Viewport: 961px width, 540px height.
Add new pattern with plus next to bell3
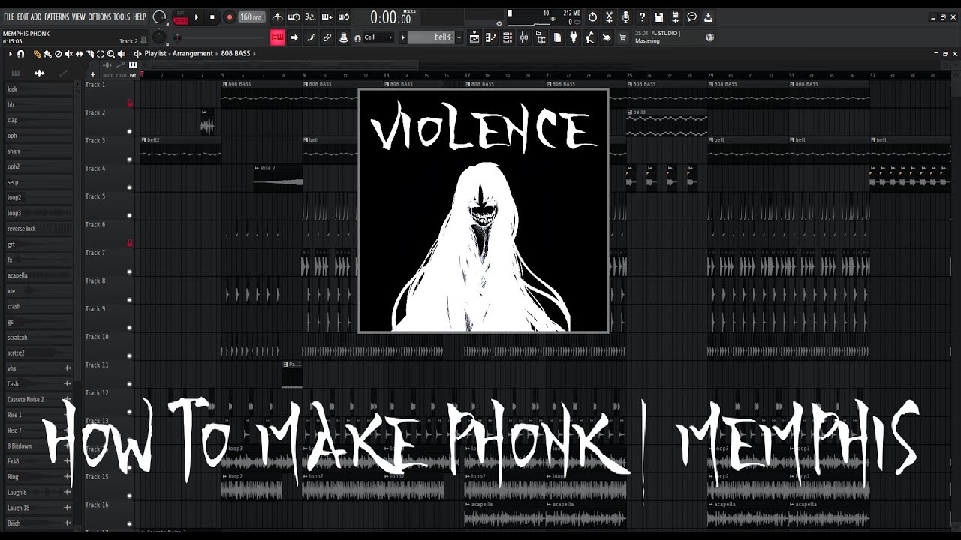[x=459, y=37]
